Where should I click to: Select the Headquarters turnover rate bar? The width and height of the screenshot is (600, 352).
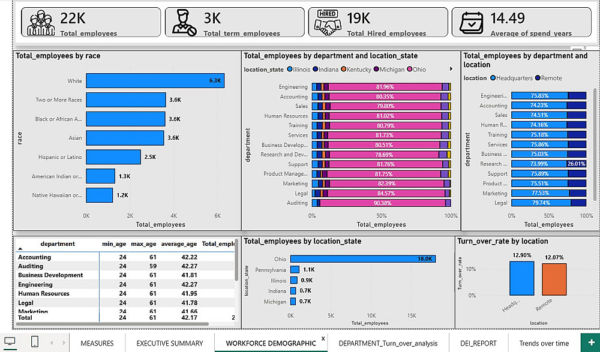(521, 278)
